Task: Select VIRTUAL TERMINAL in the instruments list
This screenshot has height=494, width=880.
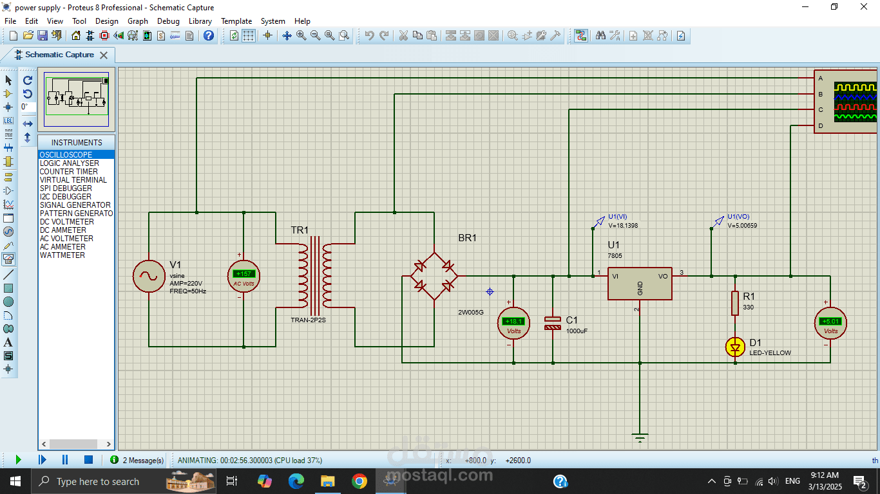Action: [76, 180]
